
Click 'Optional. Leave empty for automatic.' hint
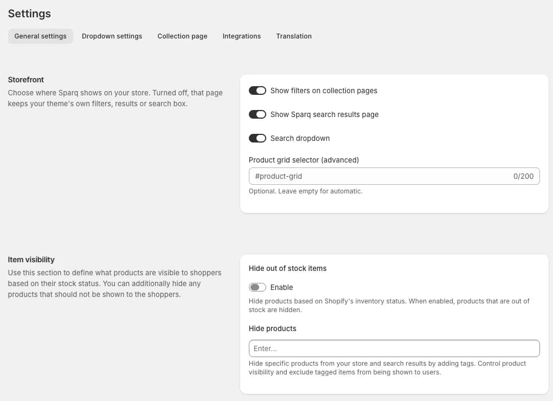point(305,191)
